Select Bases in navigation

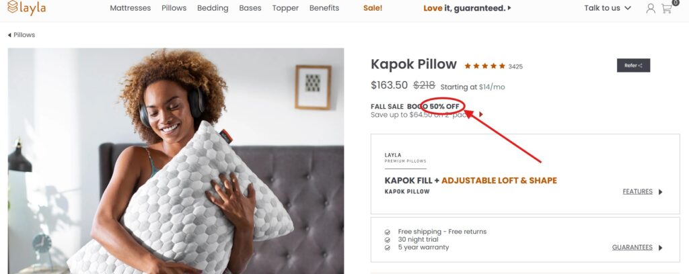(250, 8)
